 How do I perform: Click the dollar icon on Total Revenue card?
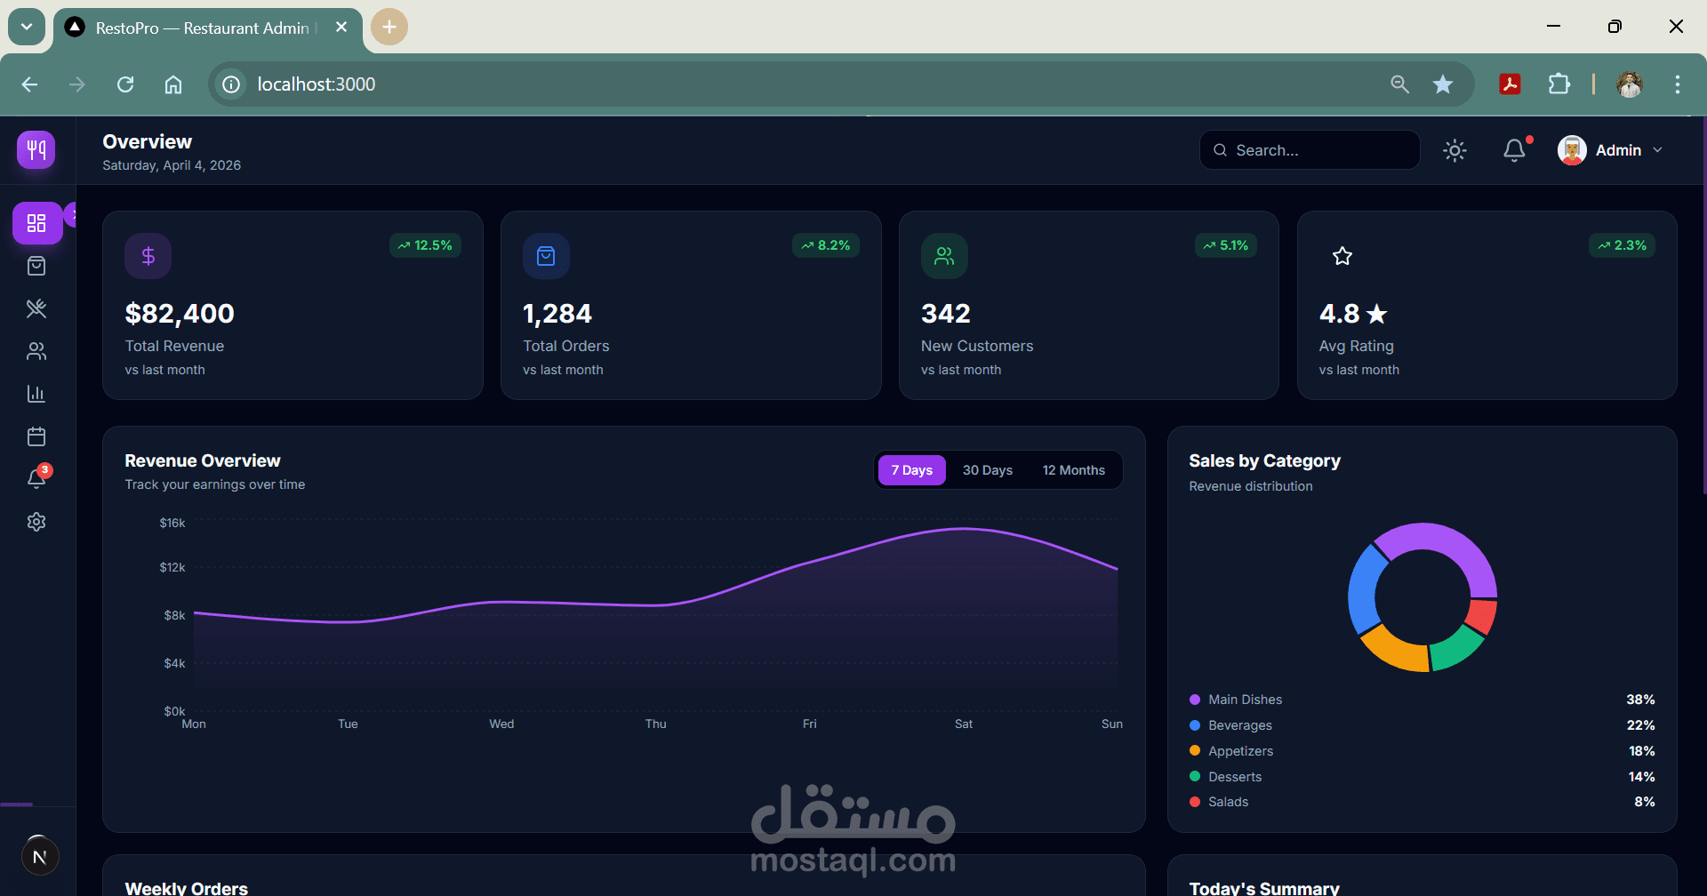[148, 256]
